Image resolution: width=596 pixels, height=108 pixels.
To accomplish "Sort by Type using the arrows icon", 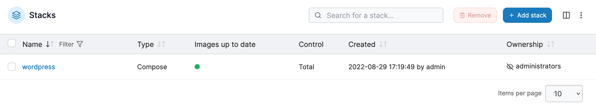I will [x=161, y=44].
